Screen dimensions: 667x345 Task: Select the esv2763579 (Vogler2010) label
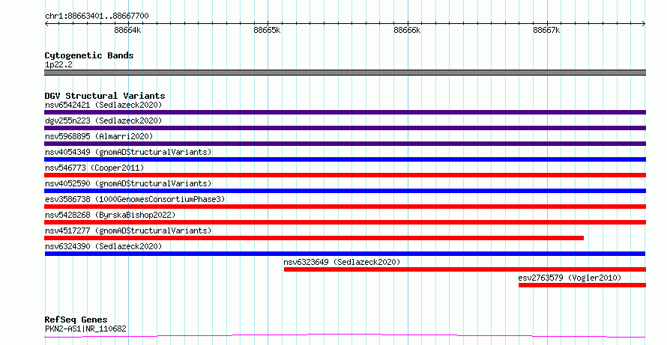click(x=570, y=278)
